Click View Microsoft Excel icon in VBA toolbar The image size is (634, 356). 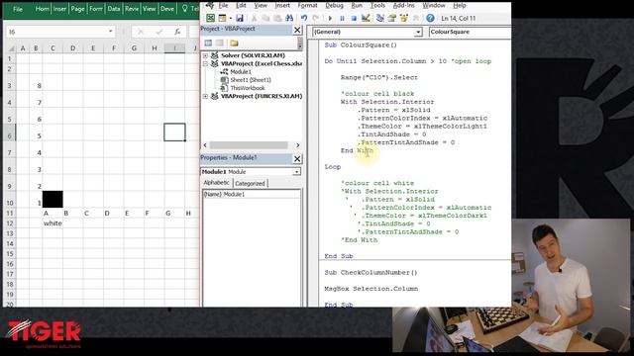(x=210, y=18)
